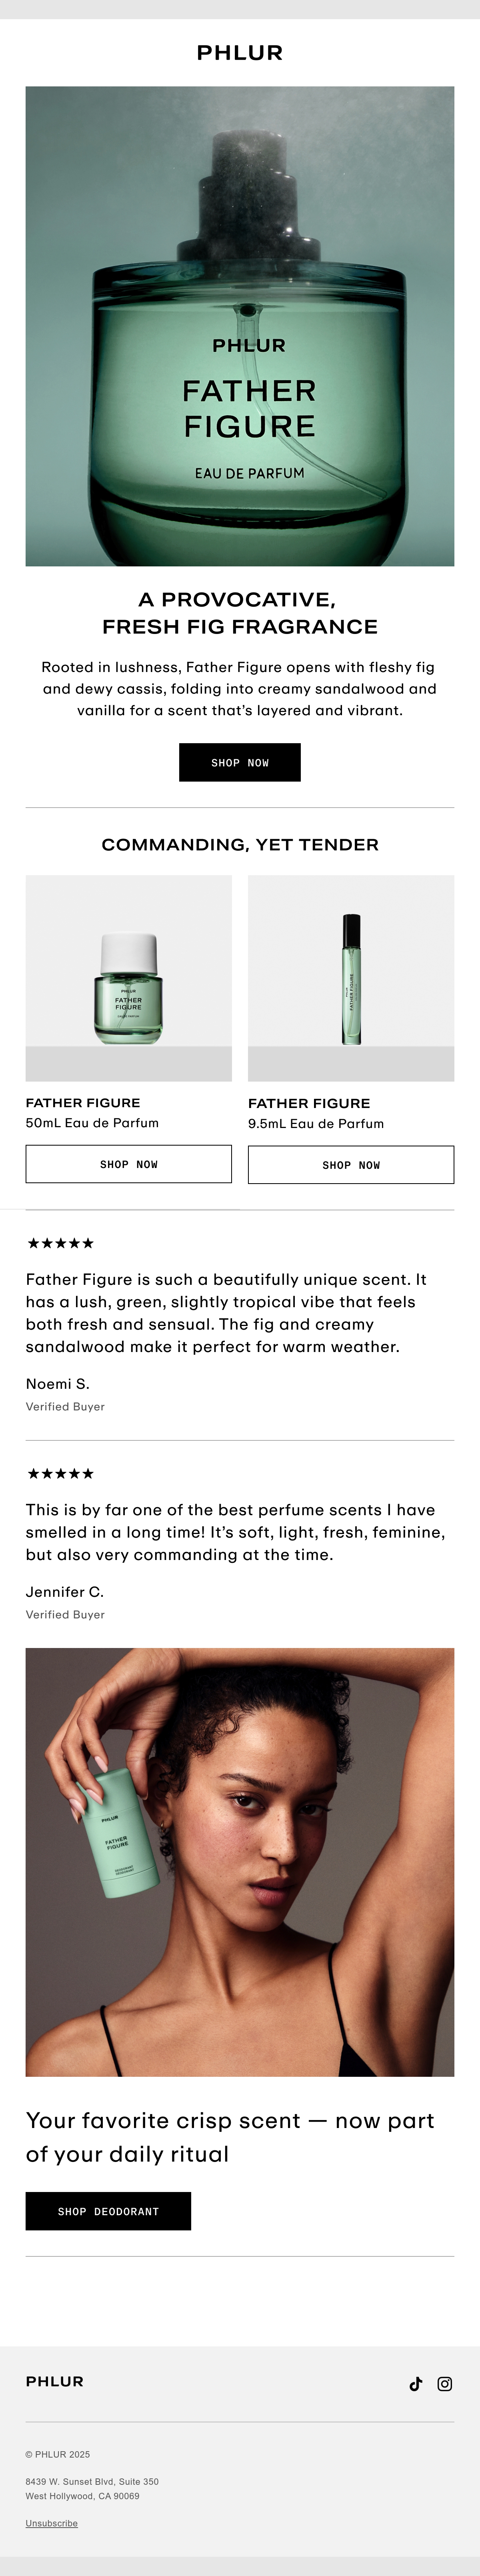Click the PHLUR footer logo
Image resolution: width=480 pixels, height=2576 pixels.
(55, 2381)
